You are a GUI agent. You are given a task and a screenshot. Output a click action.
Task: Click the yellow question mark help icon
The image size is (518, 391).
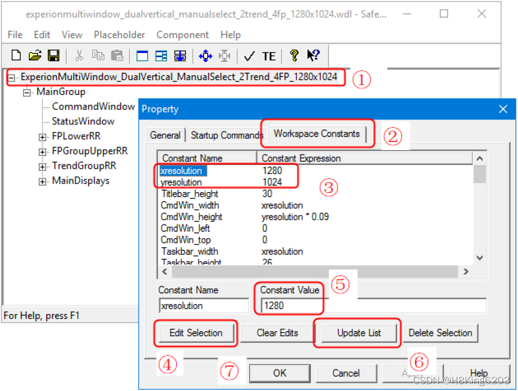pyautogui.click(x=294, y=56)
